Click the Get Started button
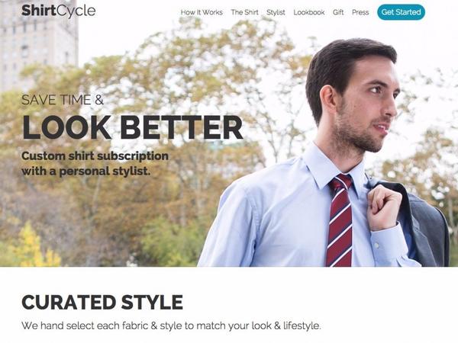458x343 pixels. click(x=401, y=12)
